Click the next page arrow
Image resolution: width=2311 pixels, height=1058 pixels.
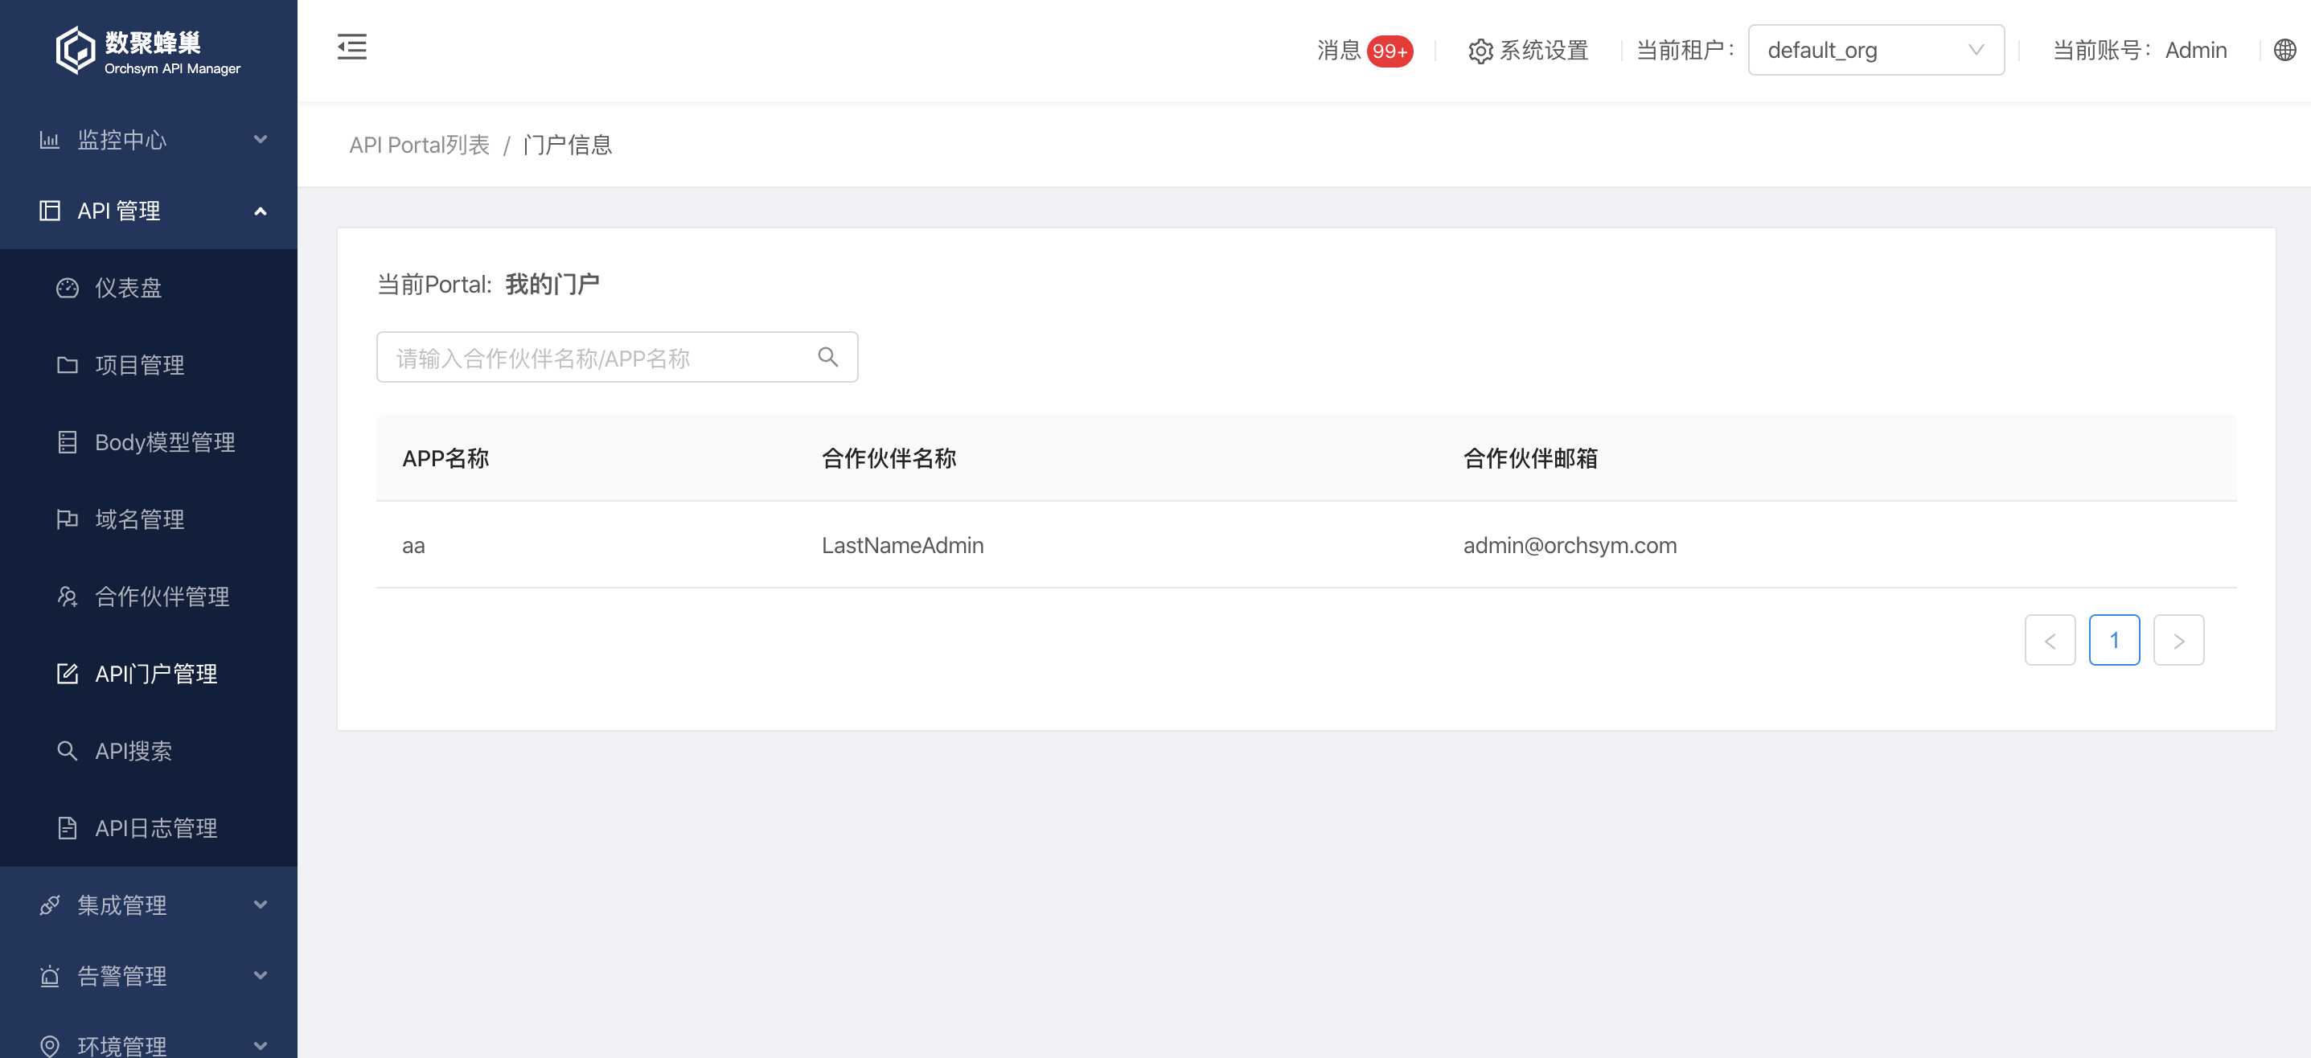coord(2178,640)
